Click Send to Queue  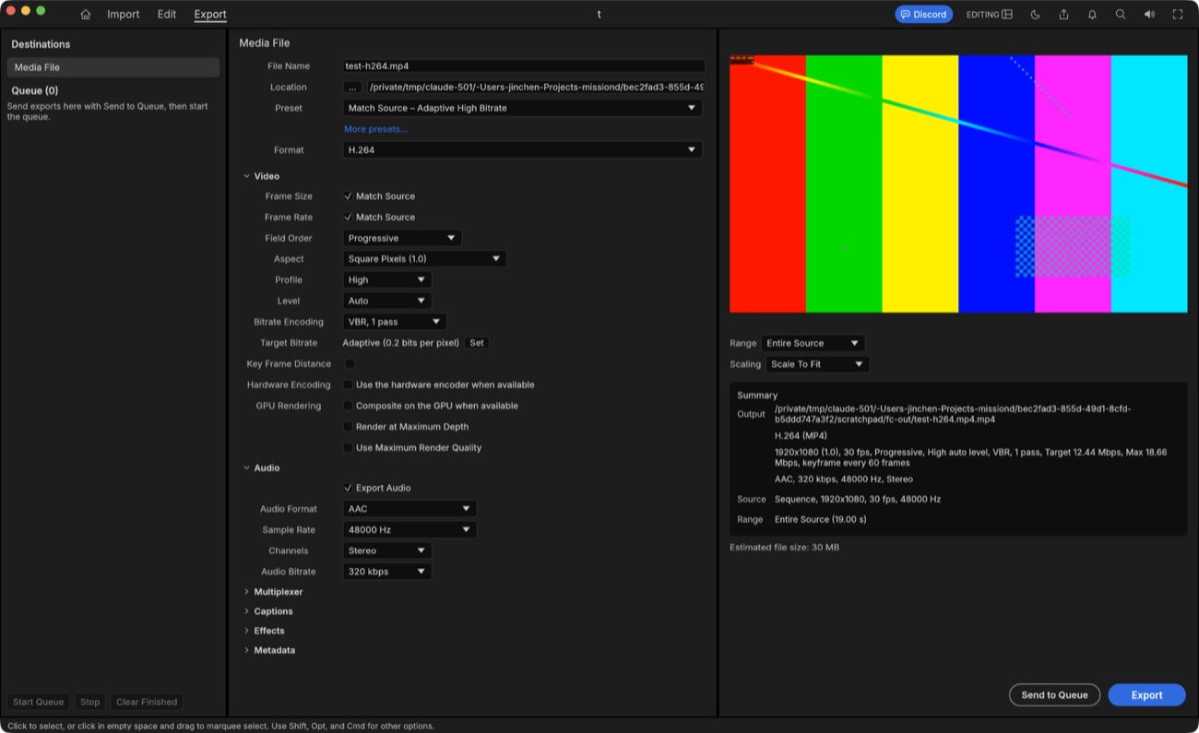point(1054,695)
